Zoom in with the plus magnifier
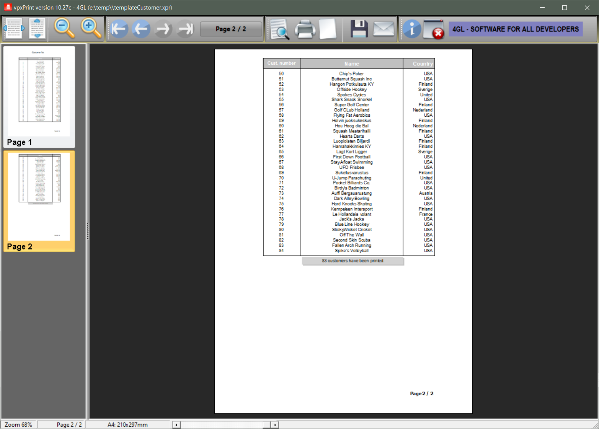 click(91, 29)
